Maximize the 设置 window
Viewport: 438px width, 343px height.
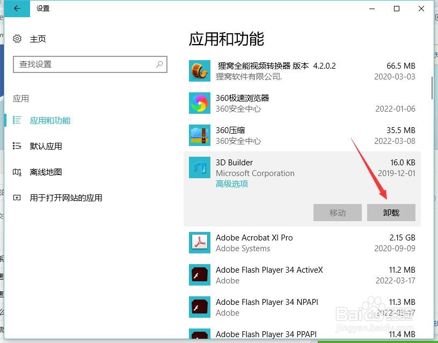pyautogui.click(x=396, y=9)
